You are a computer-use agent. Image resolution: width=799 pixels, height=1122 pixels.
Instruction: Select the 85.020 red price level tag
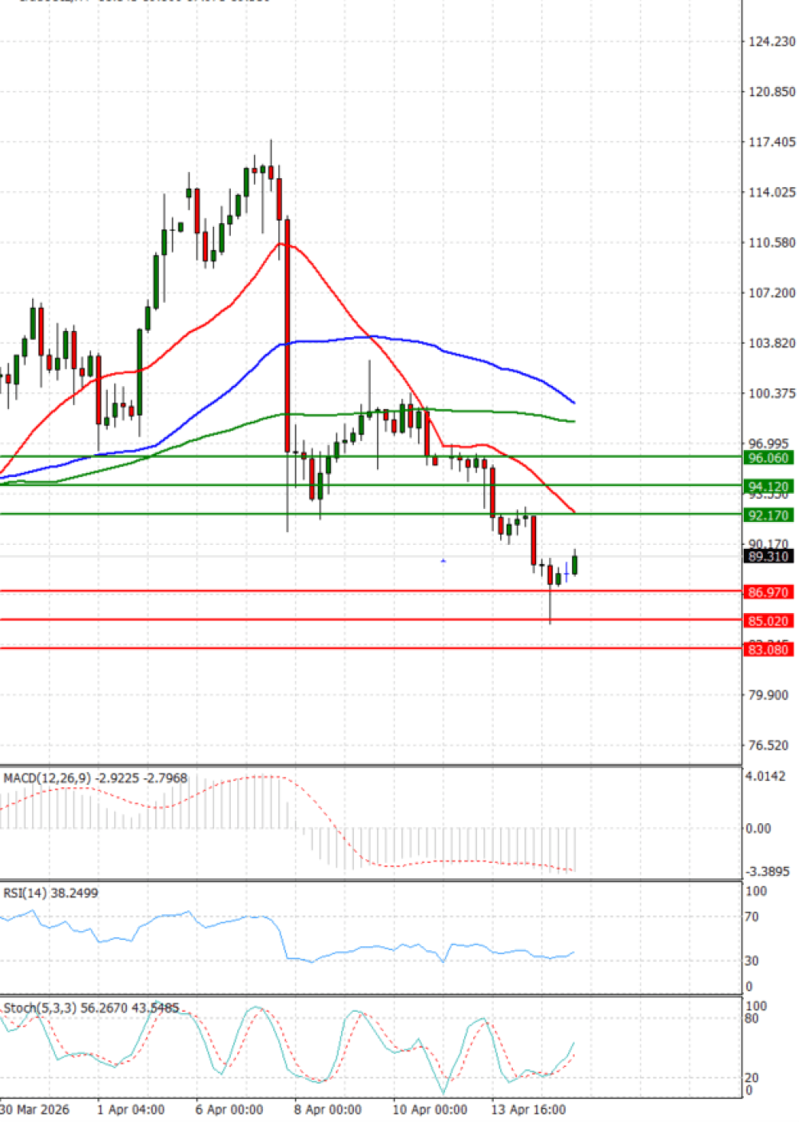[x=767, y=621]
